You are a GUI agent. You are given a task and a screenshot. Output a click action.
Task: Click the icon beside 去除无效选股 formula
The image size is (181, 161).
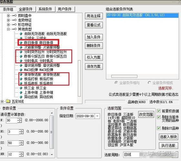21,34
